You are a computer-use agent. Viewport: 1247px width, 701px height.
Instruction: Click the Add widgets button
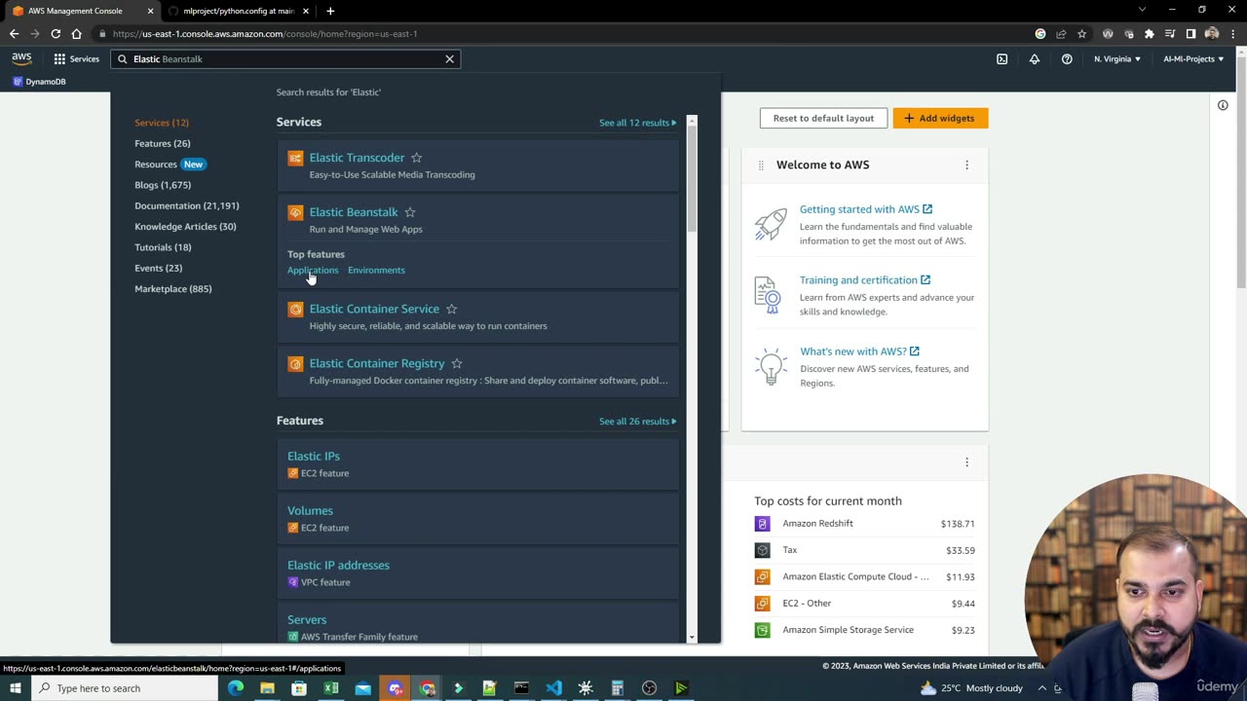(x=940, y=119)
